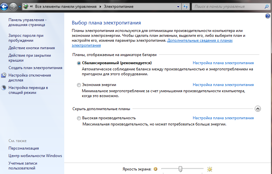This screenshot has height=174, width=272.
Task: Click the bright sun icon right of the slider
Action: [210, 169]
